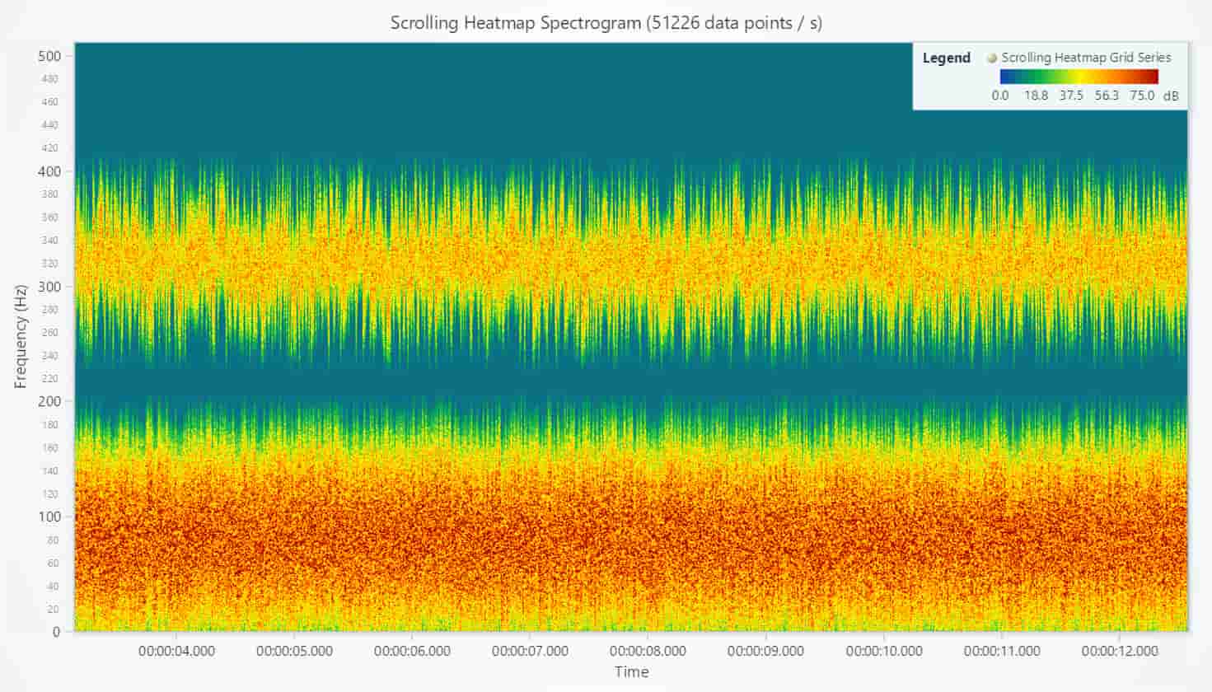Image resolution: width=1212 pixels, height=692 pixels.
Task: Click the 300 tick on the frequency axis
Action: pos(49,287)
